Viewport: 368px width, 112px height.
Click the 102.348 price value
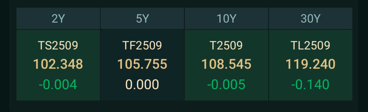(x=58, y=64)
